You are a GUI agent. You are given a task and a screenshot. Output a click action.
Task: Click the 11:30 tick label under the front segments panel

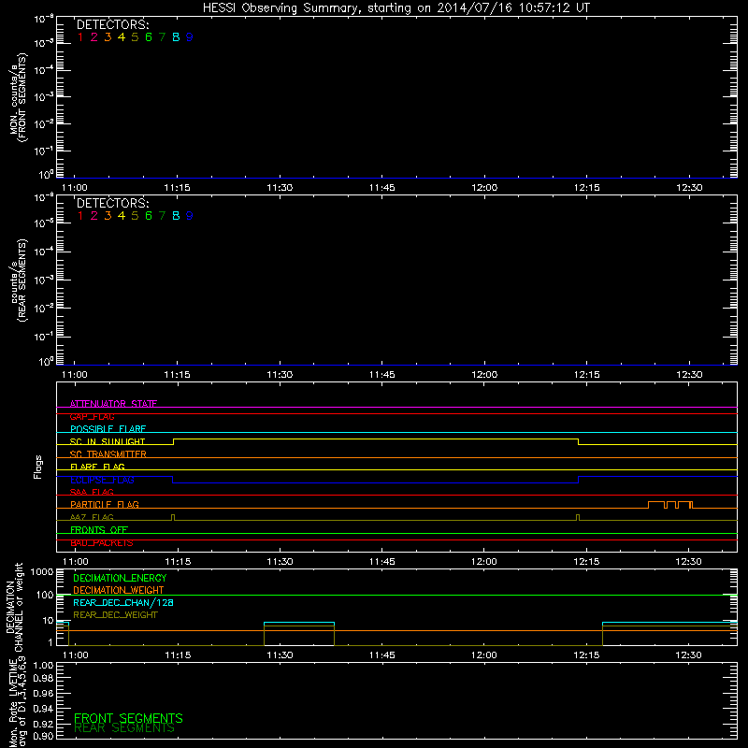click(280, 188)
